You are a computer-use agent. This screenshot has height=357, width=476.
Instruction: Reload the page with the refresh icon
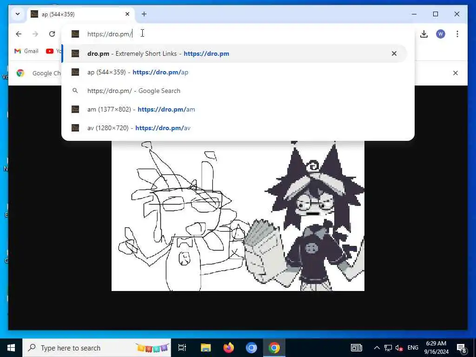(x=52, y=34)
